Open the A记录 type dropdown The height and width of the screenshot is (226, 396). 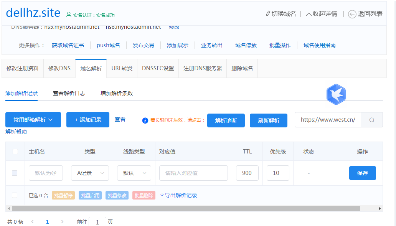(90, 173)
